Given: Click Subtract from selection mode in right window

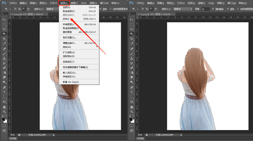Looking at the screenshot, I should 151,9.
